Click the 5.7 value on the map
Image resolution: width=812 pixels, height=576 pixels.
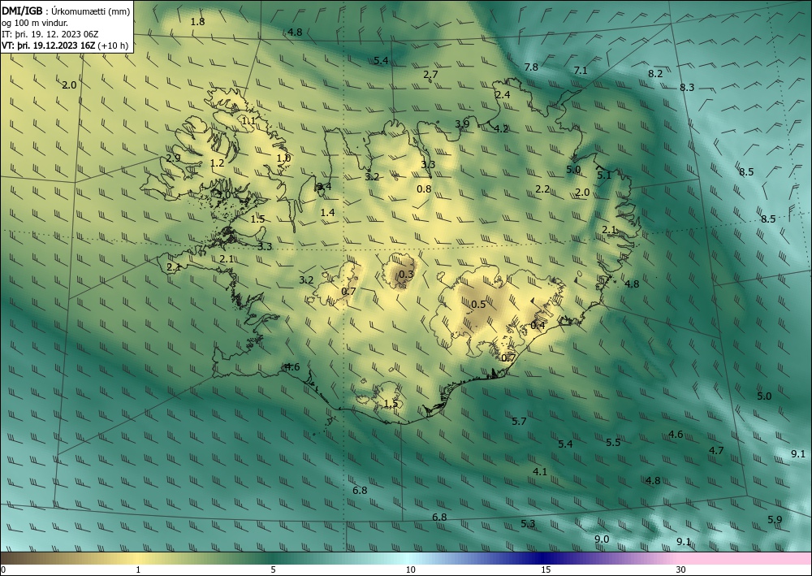point(519,422)
